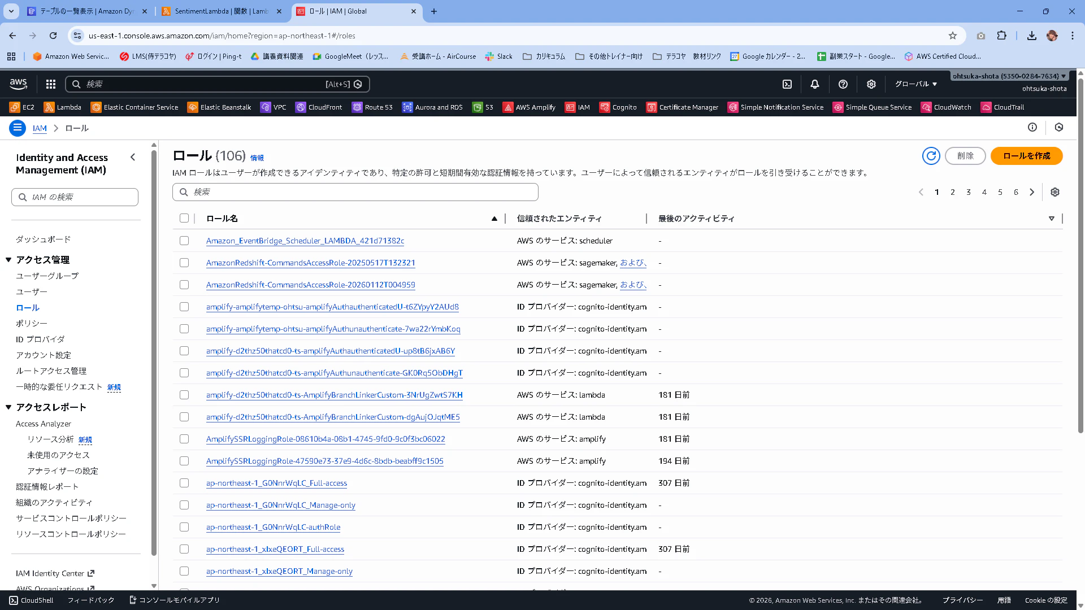1085x610 pixels.
Task: Click the 削除 button
Action: tap(965, 156)
